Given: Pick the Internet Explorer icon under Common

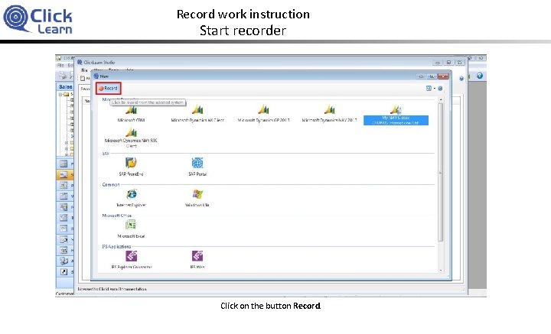Looking at the screenshot, I should 132,194.
